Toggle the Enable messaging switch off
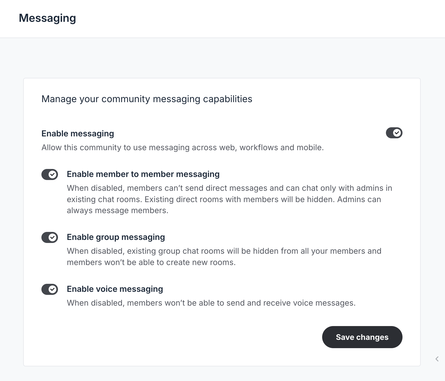The image size is (445, 381). point(394,133)
